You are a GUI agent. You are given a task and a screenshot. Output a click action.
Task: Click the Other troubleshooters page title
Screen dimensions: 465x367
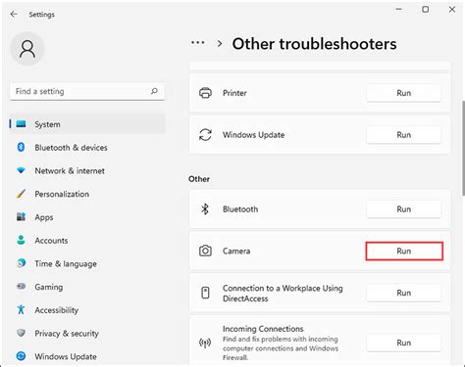[x=314, y=44]
